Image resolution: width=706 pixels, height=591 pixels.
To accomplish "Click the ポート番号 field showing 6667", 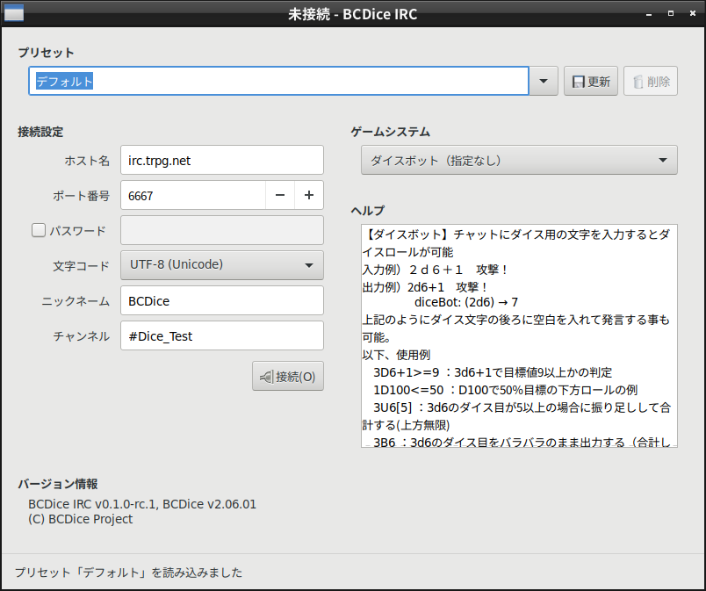I will (193, 195).
